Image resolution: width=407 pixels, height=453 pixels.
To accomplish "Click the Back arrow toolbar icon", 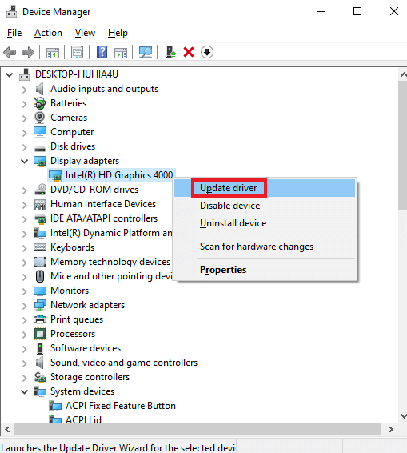I will coord(10,53).
